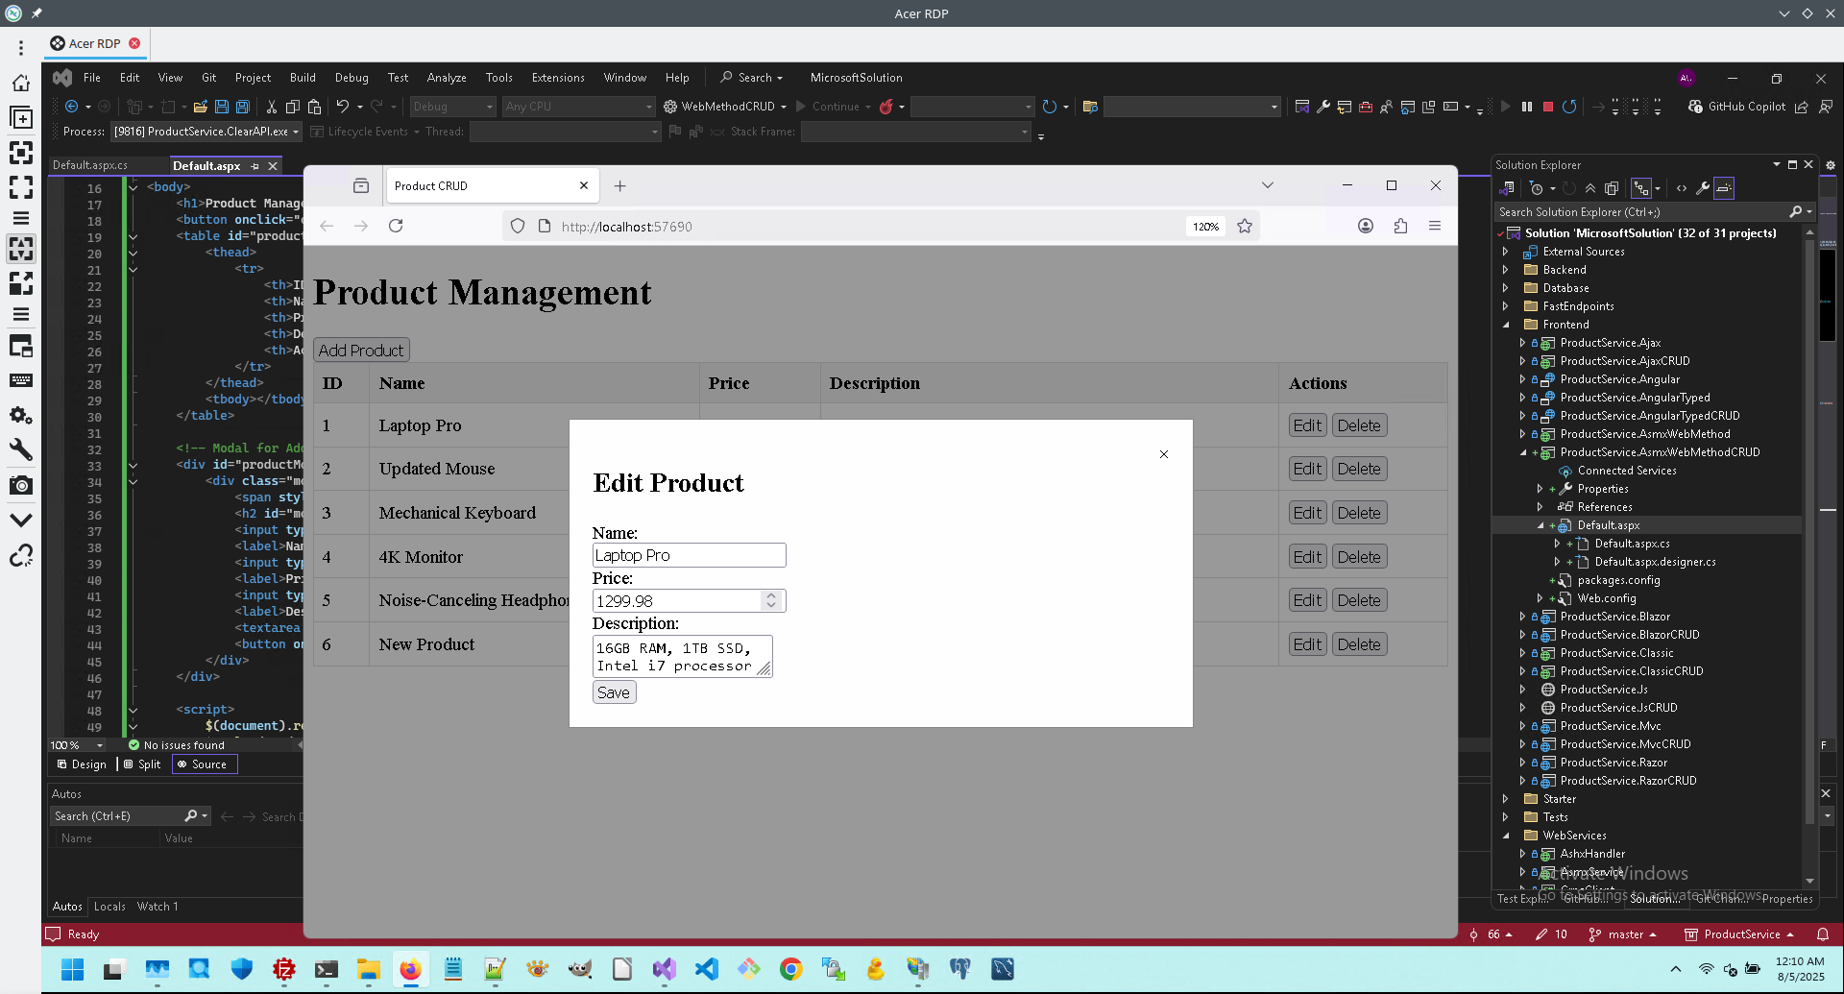The height and width of the screenshot is (994, 1844).
Task: Open the Build menu
Action: pyautogui.click(x=303, y=78)
